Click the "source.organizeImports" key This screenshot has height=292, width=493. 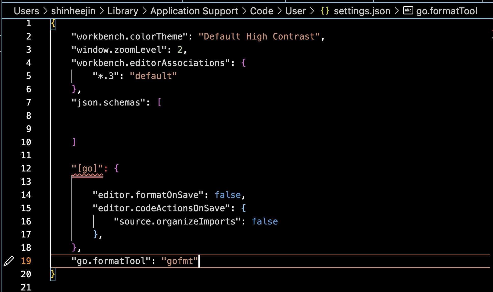click(177, 221)
